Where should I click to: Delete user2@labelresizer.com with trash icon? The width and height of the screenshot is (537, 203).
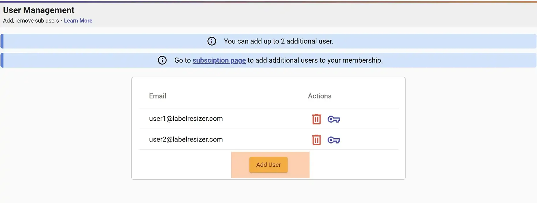point(316,140)
